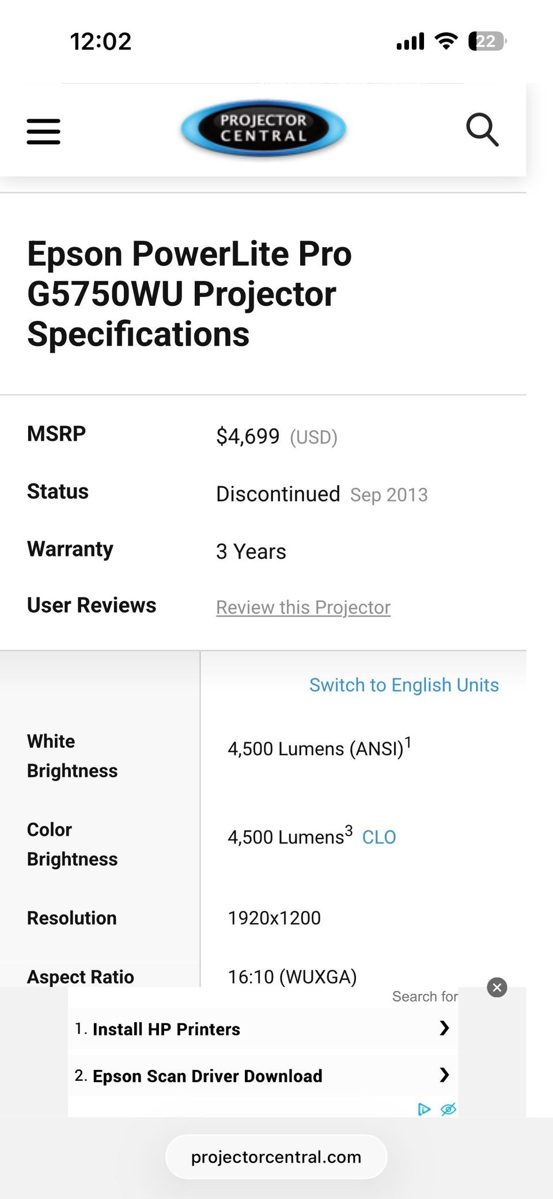Switch to English Units
The image size is (553, 1199).
coord(404,684)
